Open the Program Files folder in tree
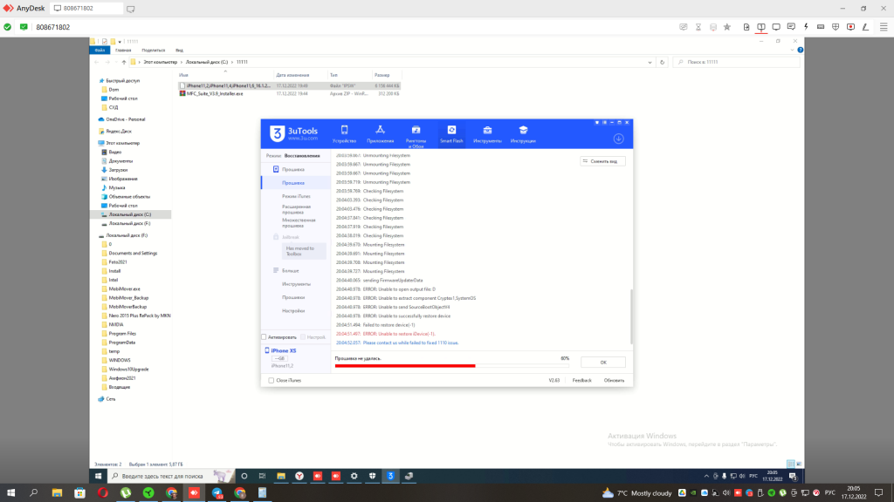Image resolution: width=894 pixels, height=502 pixels. click(122, 334)
